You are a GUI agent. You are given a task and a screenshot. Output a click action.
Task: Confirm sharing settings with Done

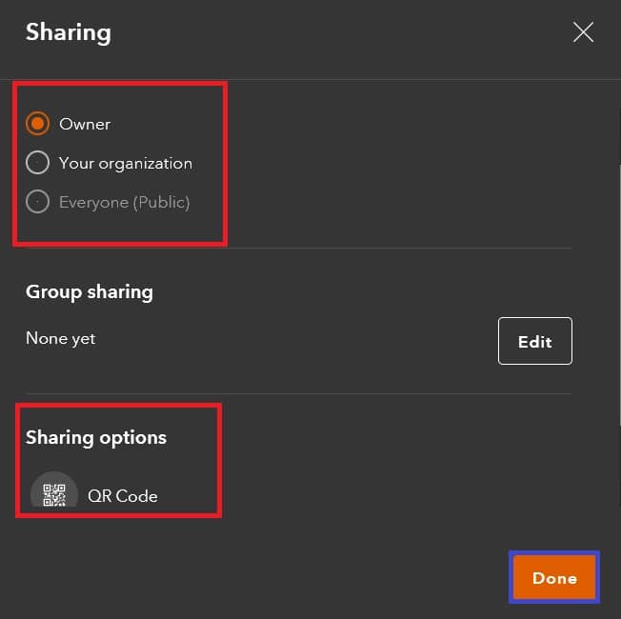pos(554,577)
